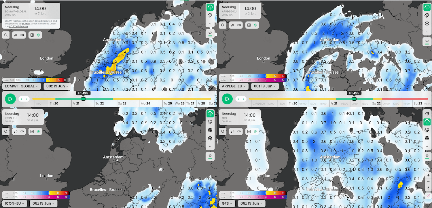
Task: Open search in the GFS panel
Action: (x=223, y=131)
